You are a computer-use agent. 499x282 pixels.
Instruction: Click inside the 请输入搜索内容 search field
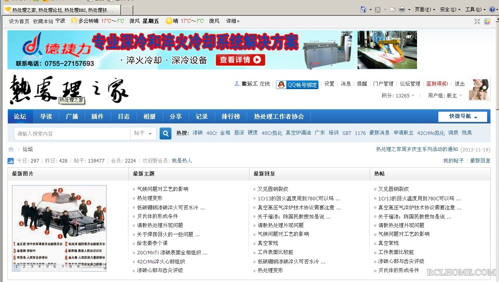[72, 134]
